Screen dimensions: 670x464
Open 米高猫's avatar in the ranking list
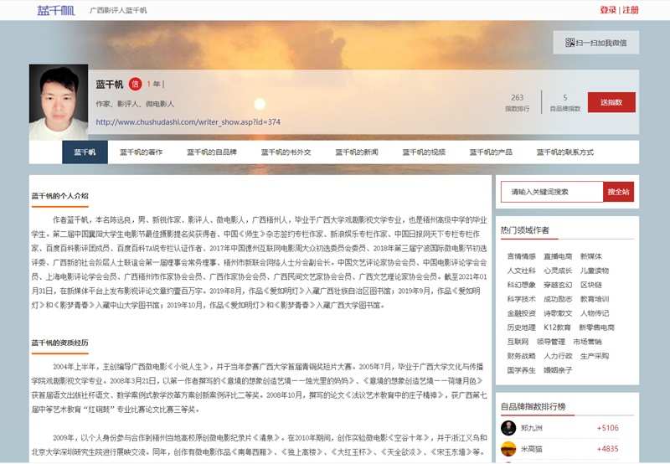(508, 450)
